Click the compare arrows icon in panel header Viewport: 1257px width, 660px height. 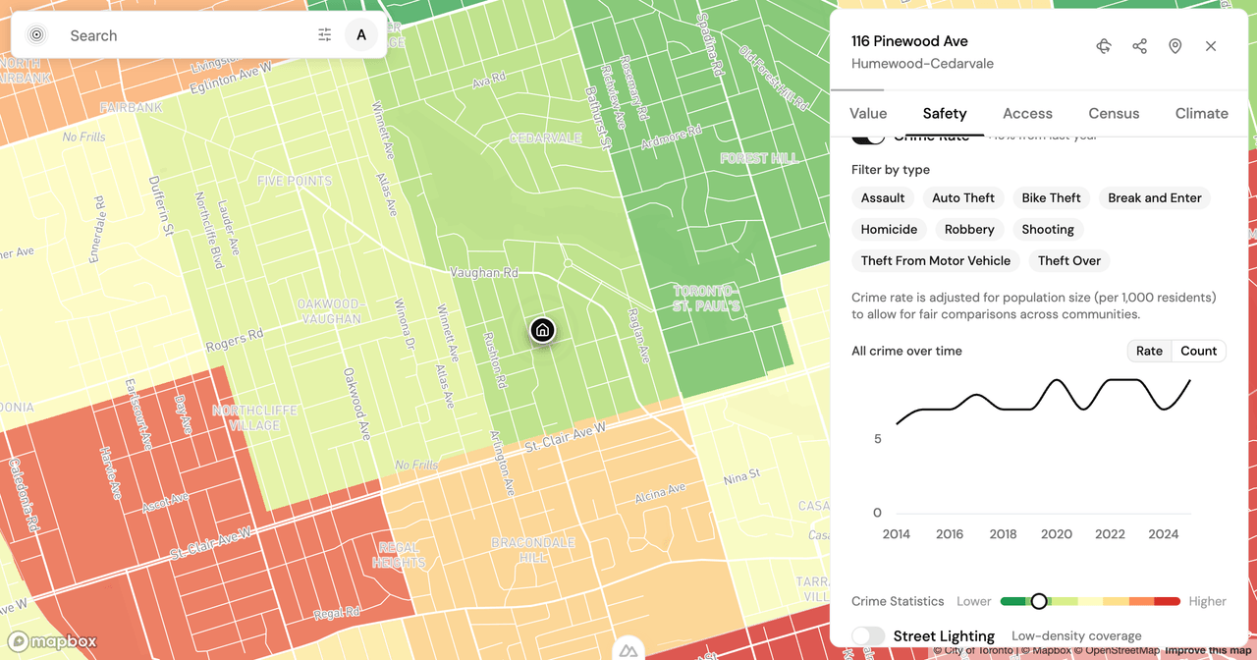coord(1104,46)
